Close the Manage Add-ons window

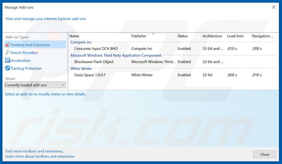(x=265, y=154)
